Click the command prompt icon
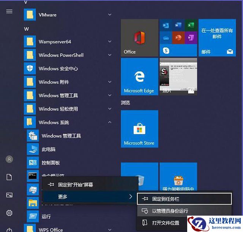The image size is (243, 232). point(33,176)
